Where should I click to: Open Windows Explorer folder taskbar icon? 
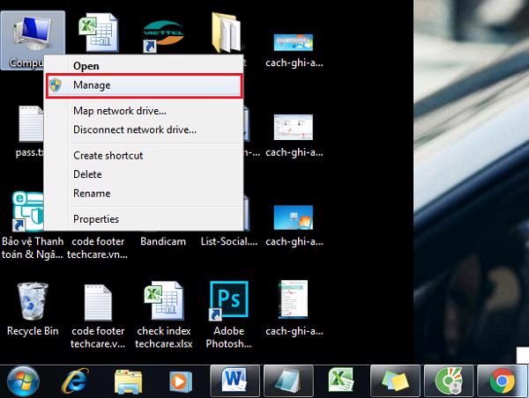[x=130, y=380]
